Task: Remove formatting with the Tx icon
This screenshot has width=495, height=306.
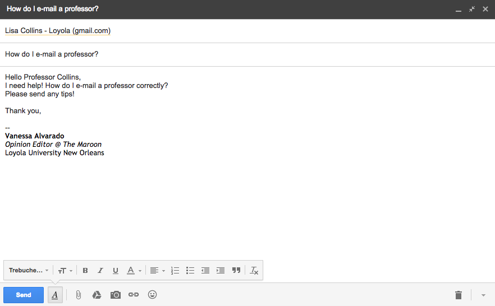Action: (254, 270)
